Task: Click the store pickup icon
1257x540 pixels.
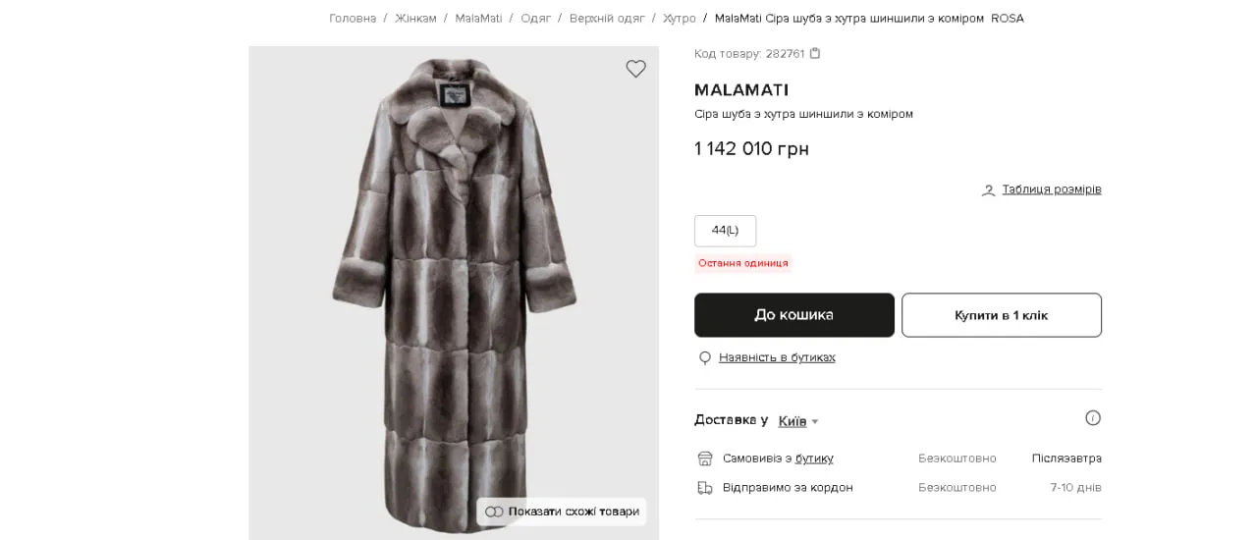Action: [x=704, y=459]
